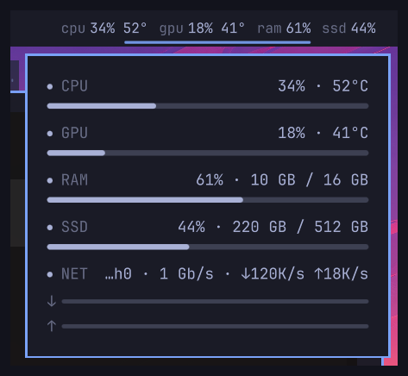The height and width of the screenshot is (376, 408).
Task: Click the ram 61% indicator in the top bar
Action: tap(284, 28)
